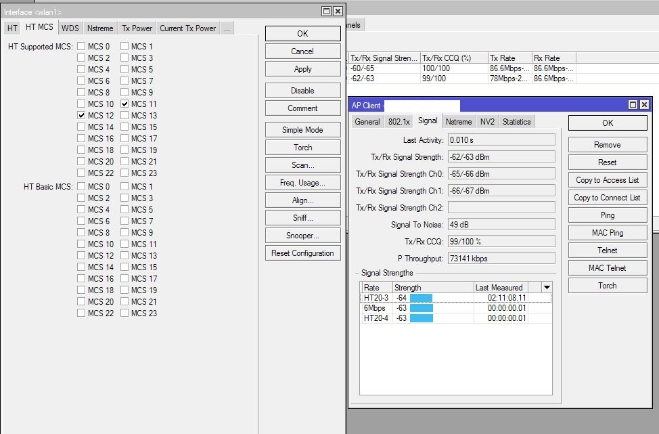
Task: Check HT Basic MCS 16
Action: [x=81, y=278]
